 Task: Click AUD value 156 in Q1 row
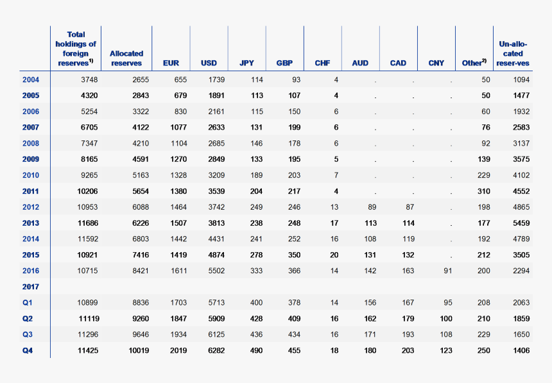(x=370, y=303)
